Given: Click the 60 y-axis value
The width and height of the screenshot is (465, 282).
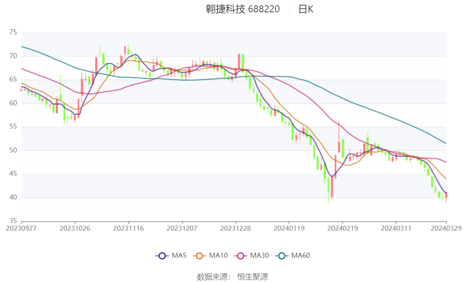Looking at the screenshot, I should (x=13, y=103).
